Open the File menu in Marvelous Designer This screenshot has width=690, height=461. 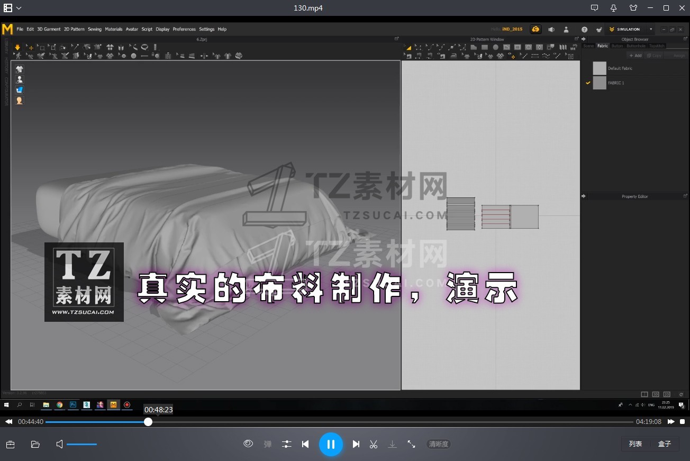pos(20,29)
